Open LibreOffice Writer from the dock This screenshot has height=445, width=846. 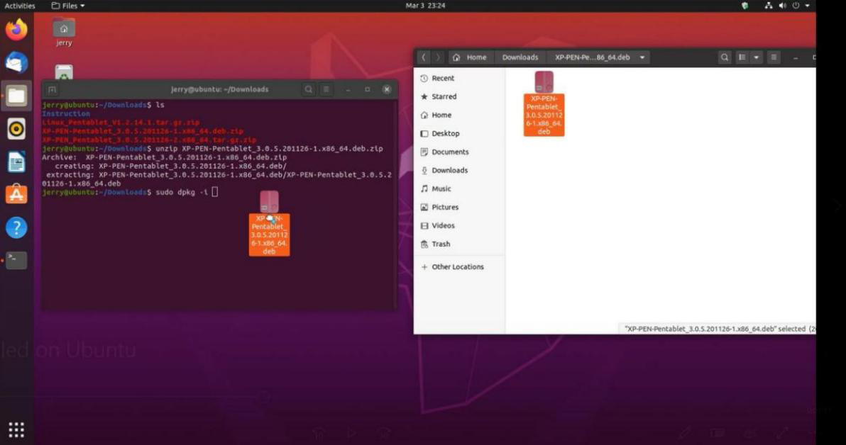tap(16, 162)
